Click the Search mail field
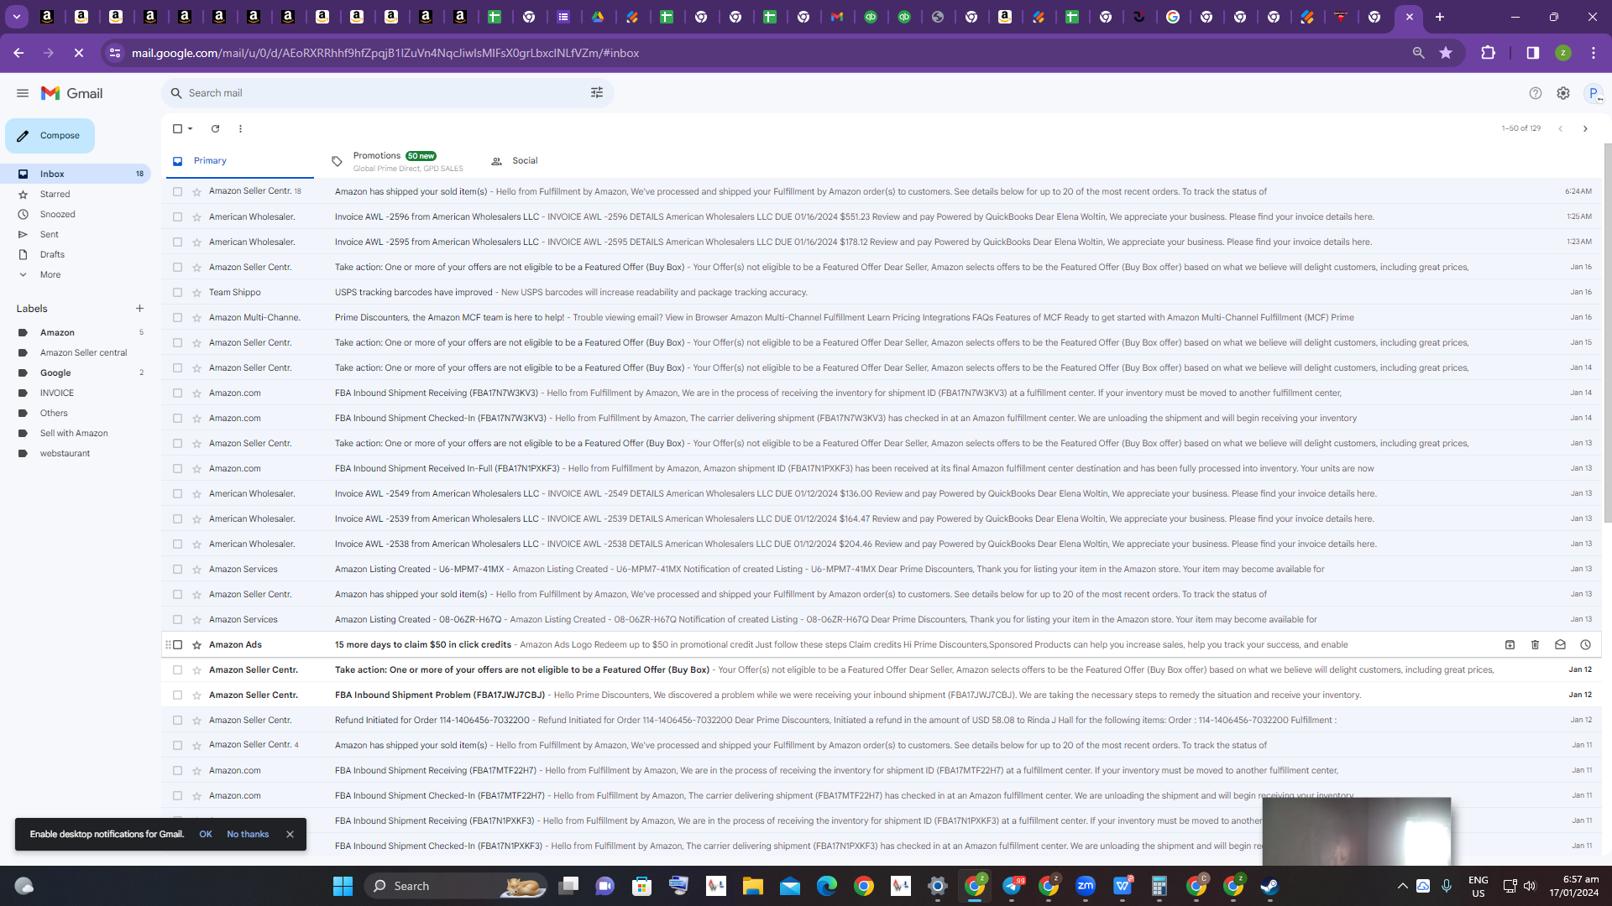The width and height of the screenshot is (1612, 906). [x=387, y=93]
